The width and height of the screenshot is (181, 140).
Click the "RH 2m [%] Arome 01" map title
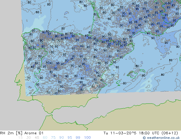tap(22, 133)
